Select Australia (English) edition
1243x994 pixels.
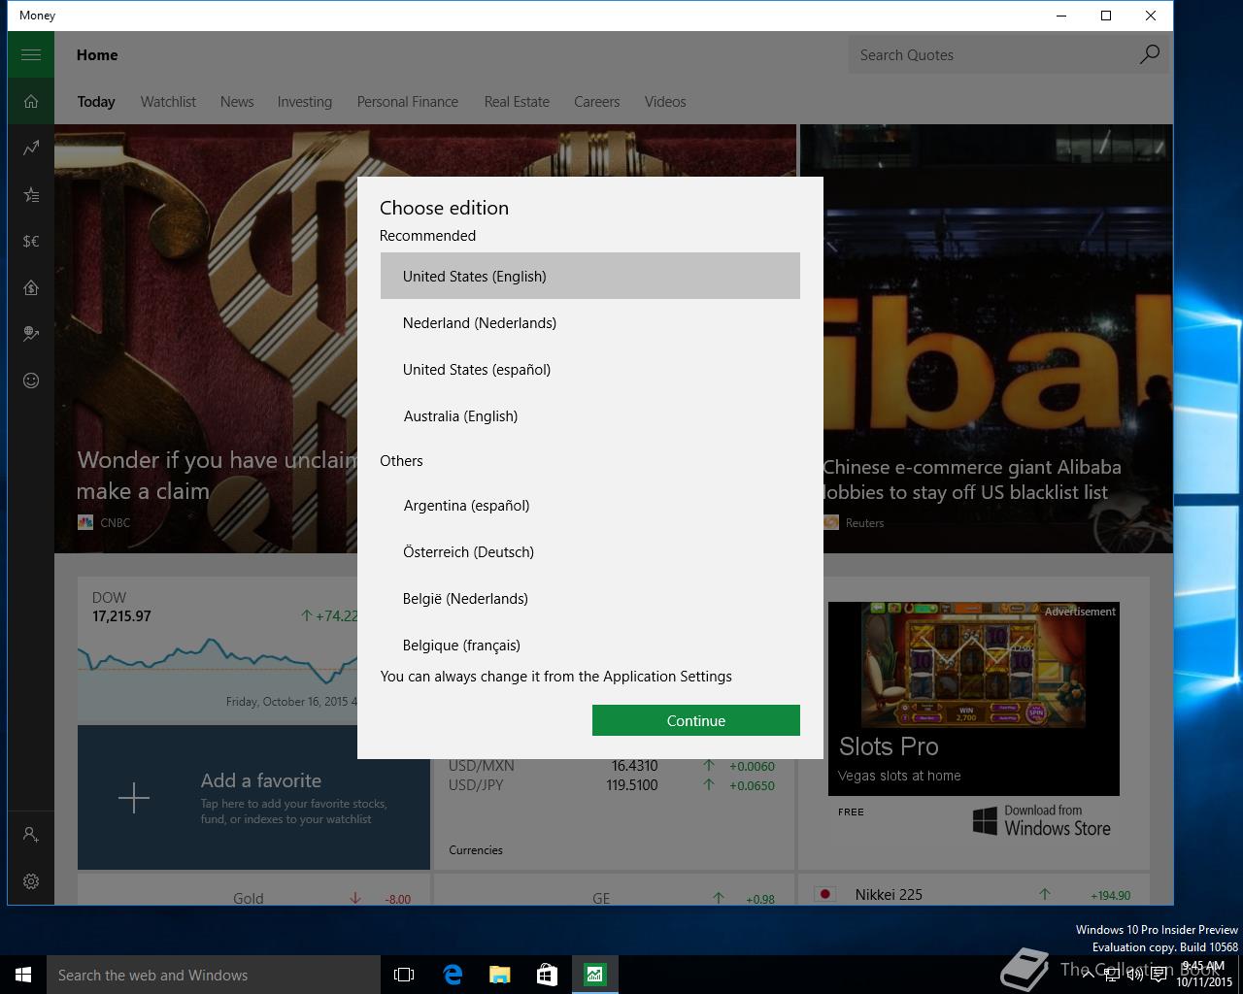(x=590, y=415)
